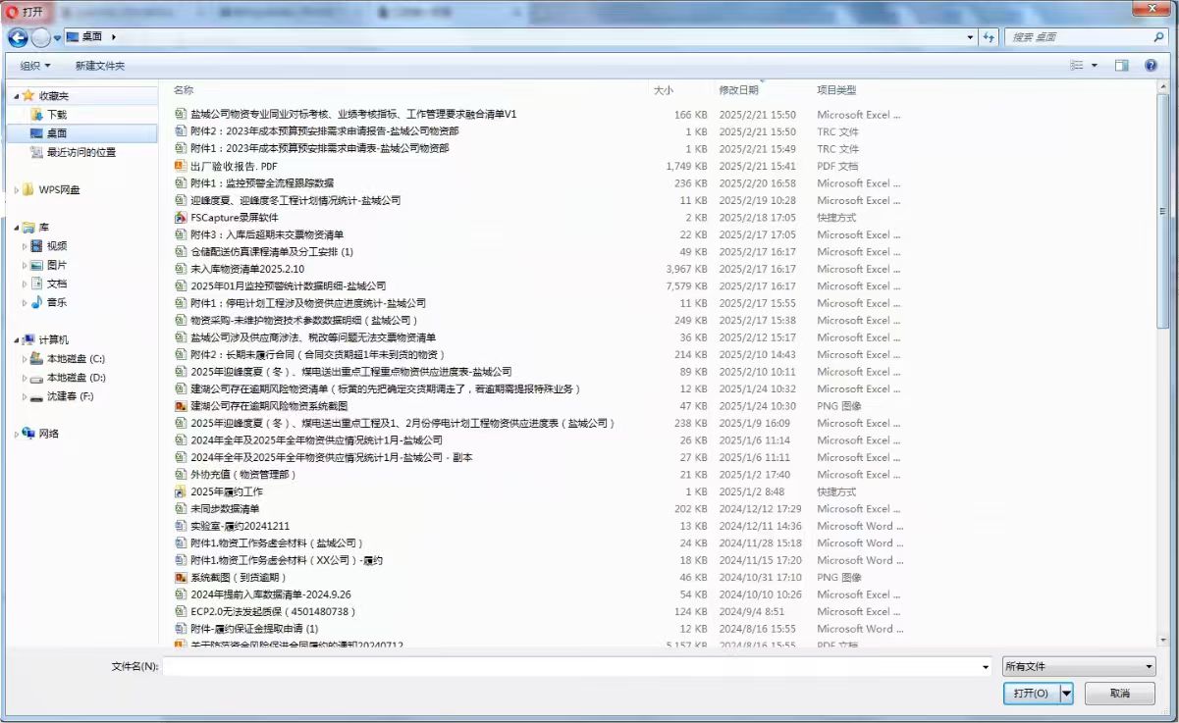Sort files by 修改日期 column header
This screenshot has width=1179, height=723.
pyautogui.click(x=738, y=90)
